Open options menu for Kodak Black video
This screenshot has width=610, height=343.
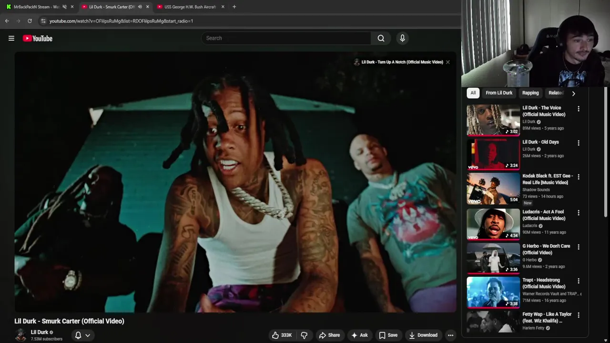579,177
